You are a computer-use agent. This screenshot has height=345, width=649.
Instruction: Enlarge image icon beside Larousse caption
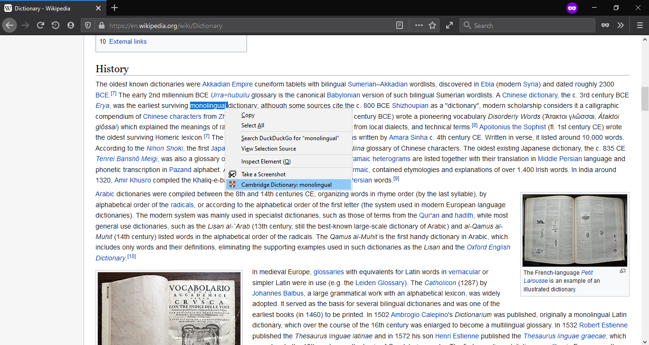tap(622, 271)
